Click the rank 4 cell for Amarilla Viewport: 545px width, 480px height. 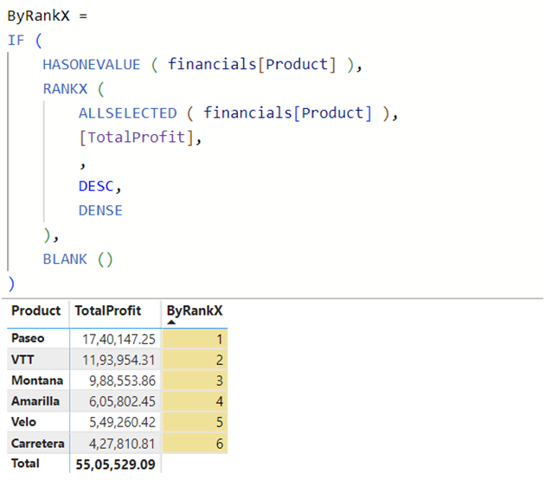(x=195, y=401)
